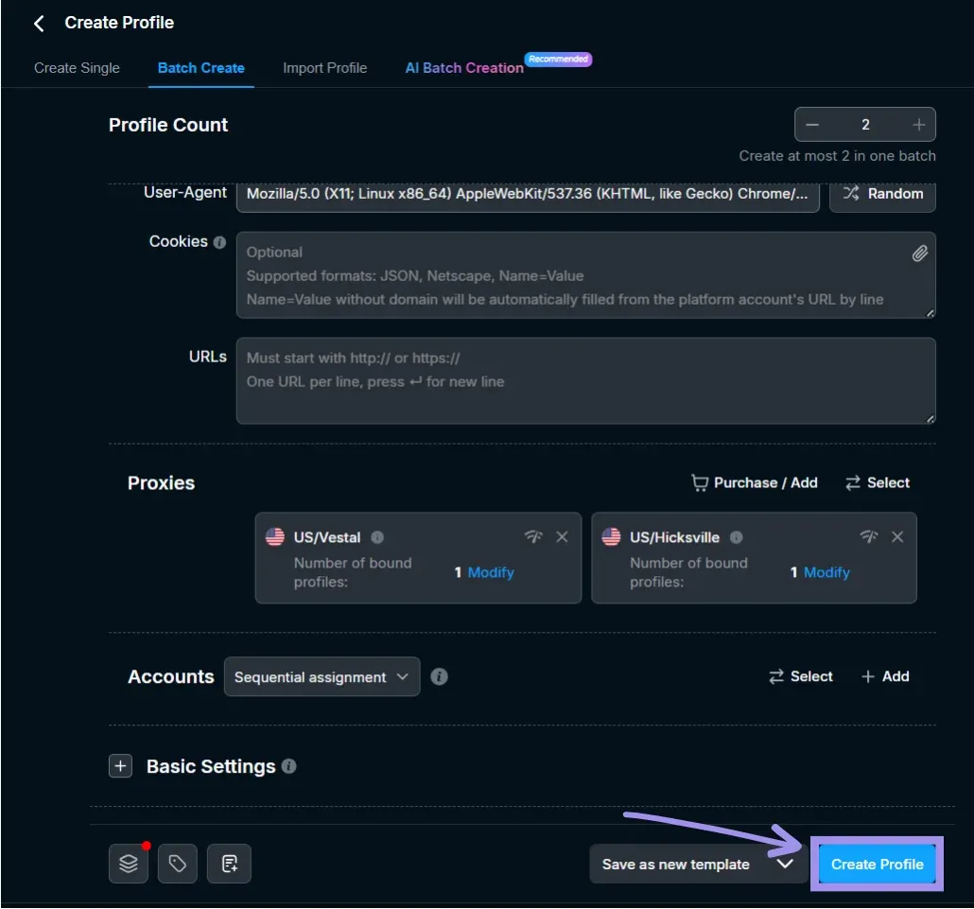Viewport: 974px width, 909px height.
Task: Remove the US/Hicksville proxy
Action: (x=897, y=537)
